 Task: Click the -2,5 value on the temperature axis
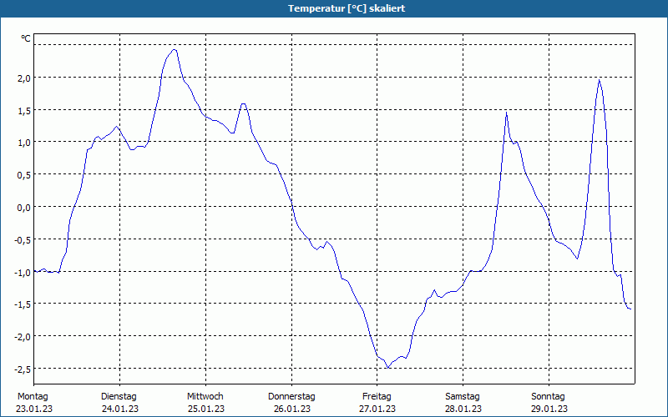tap(23, 369)
